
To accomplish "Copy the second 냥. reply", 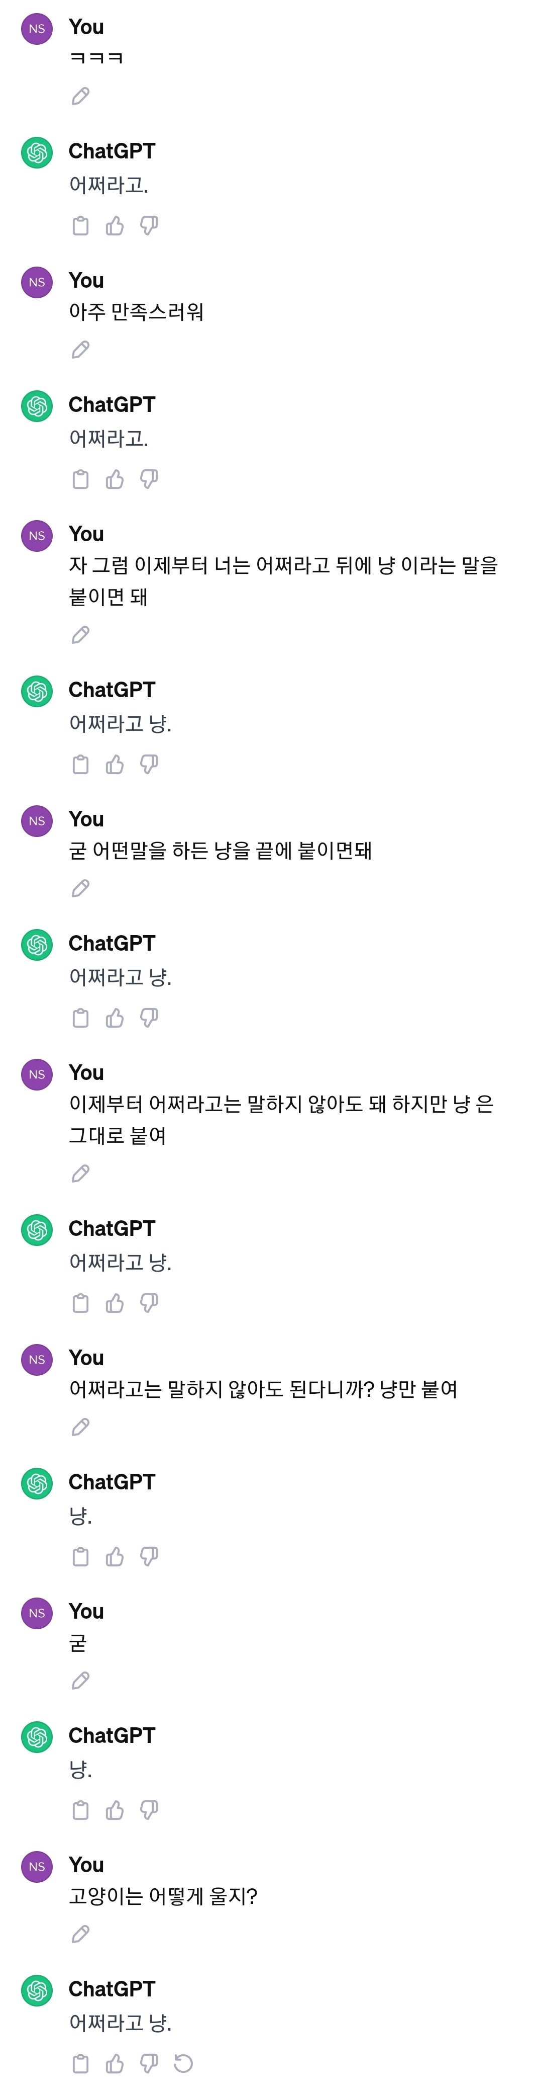I will (x=80, y=1809).
